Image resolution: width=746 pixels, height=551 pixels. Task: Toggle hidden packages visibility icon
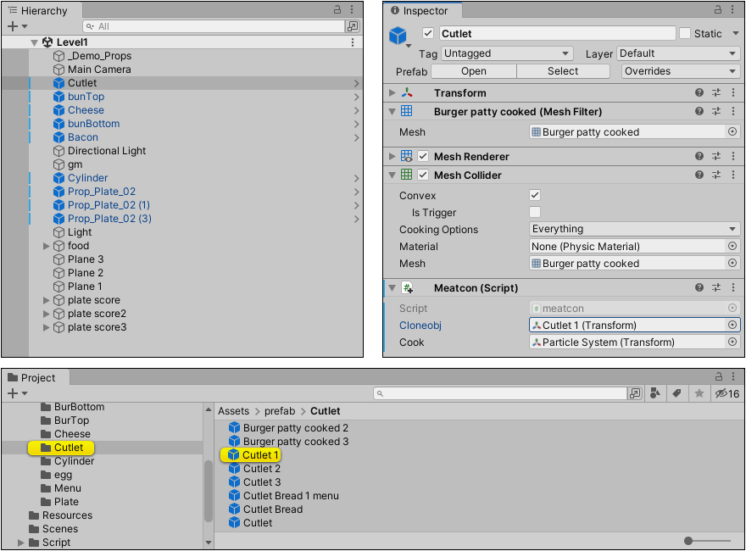click(727, 393)
